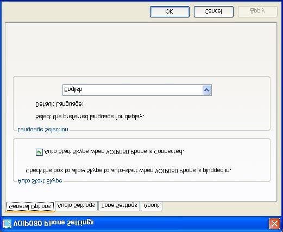
Task: Click the VOIP080 Phone Settings title bar icon
Action: (x=7, y=224)
